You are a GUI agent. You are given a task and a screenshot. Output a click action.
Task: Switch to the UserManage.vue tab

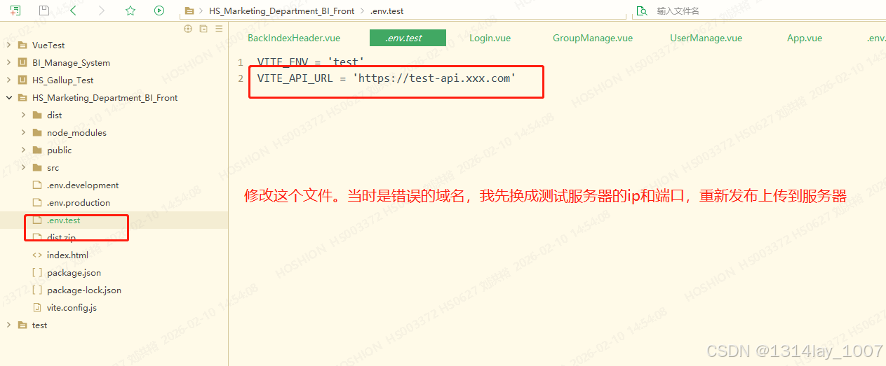(706, 38)
